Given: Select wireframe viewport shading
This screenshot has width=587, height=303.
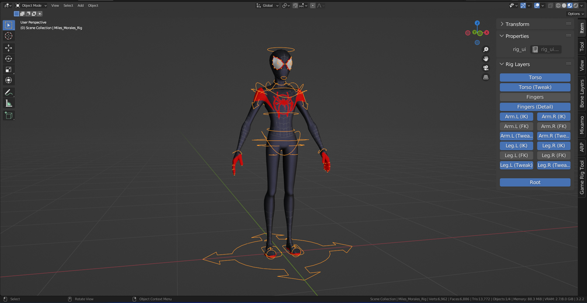Looking at the screenshot, I should tap(558, 6).
